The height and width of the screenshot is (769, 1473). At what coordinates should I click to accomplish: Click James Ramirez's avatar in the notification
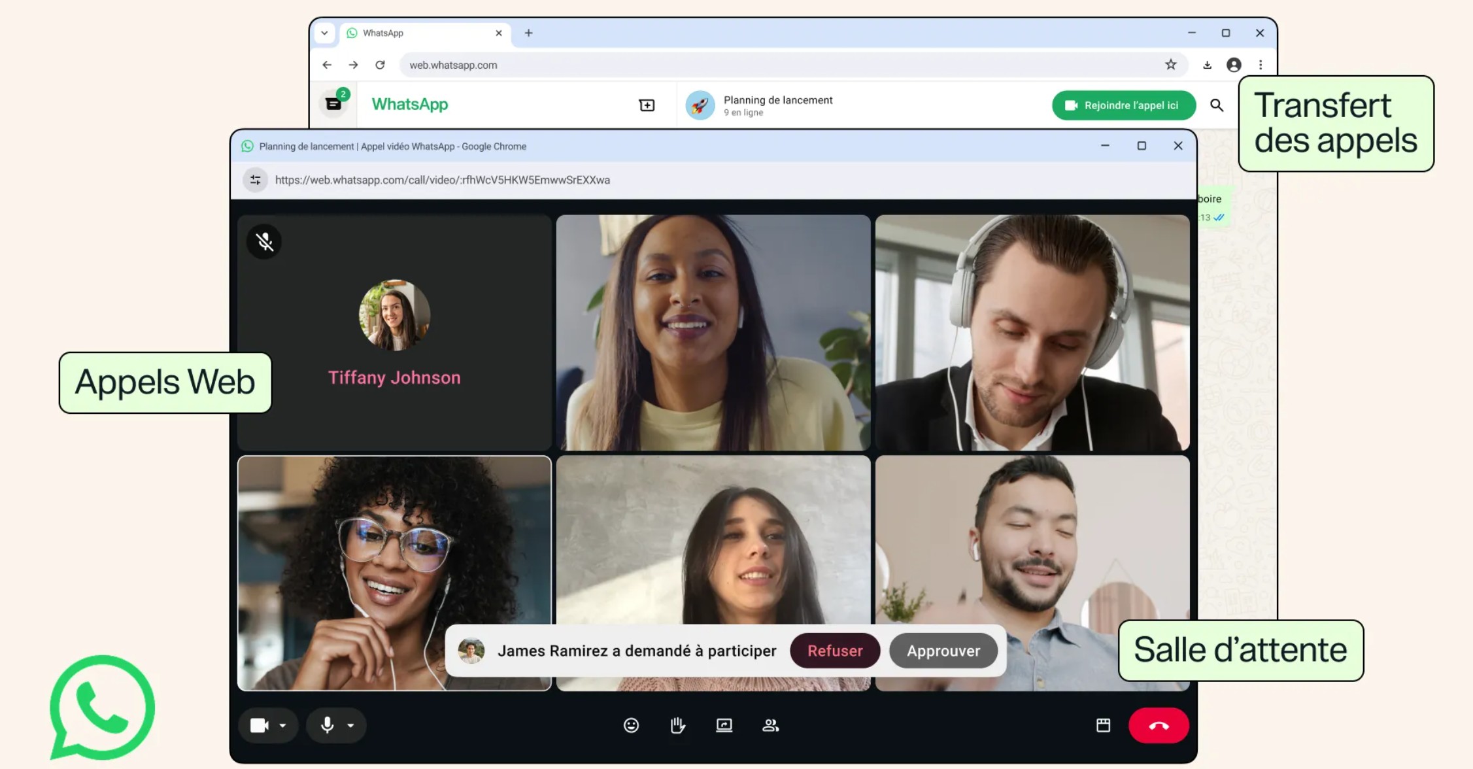pos(471,651)
